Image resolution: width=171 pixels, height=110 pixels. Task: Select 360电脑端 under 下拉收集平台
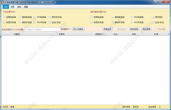pos(40,17)
